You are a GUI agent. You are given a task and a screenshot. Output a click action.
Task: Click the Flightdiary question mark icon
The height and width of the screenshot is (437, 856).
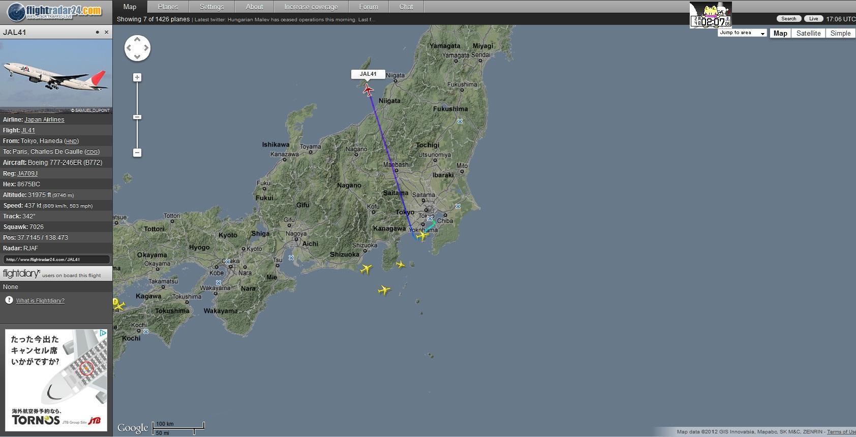click(9, 300)
